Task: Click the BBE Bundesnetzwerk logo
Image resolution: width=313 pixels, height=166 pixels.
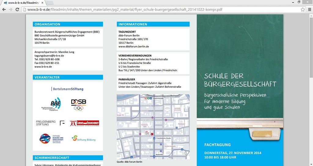Action: point(52,104)
